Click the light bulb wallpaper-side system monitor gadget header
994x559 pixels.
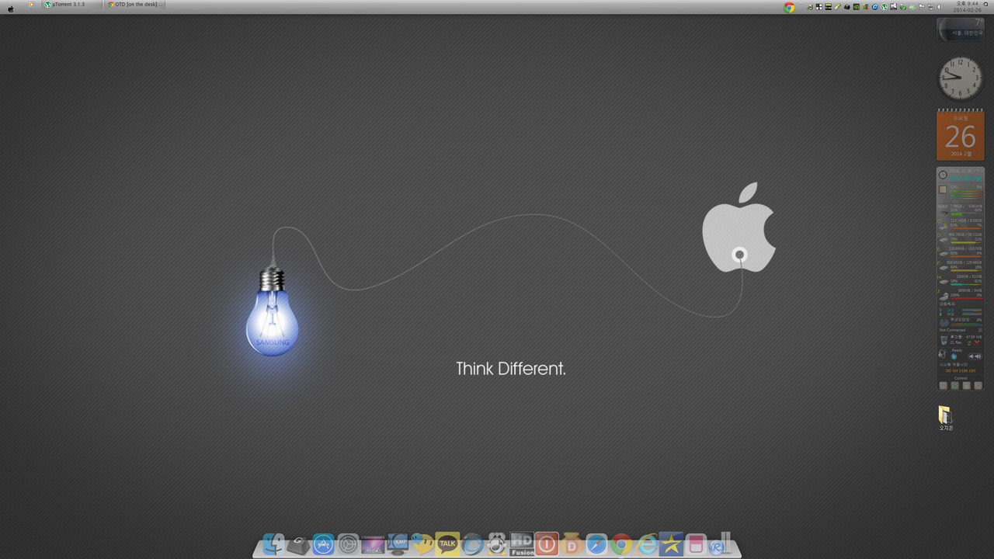[x=961, y=175]
